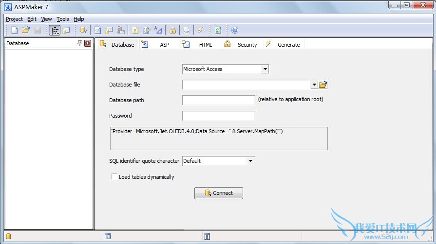Browse for database file with folder icon
This screenshot has width=436, height=244.
pyautogui.click(x=323, y=85)
